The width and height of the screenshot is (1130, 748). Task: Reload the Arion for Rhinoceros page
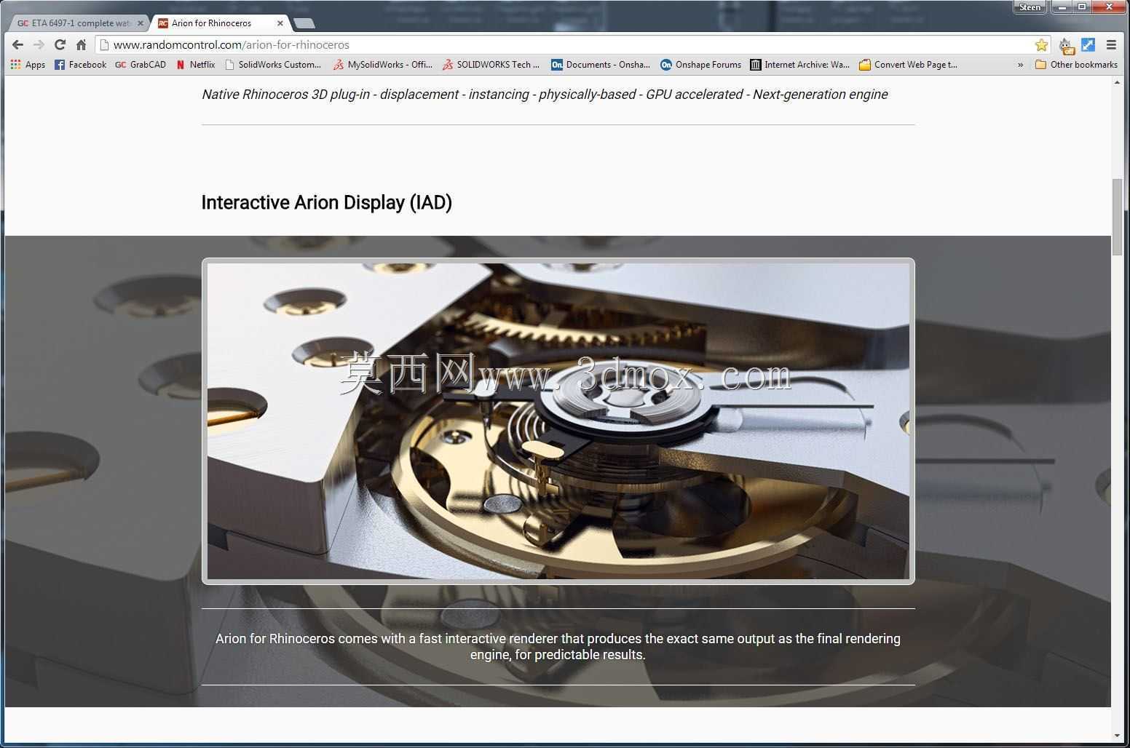(60, 44)
